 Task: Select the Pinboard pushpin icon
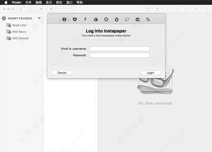[85, 19]
